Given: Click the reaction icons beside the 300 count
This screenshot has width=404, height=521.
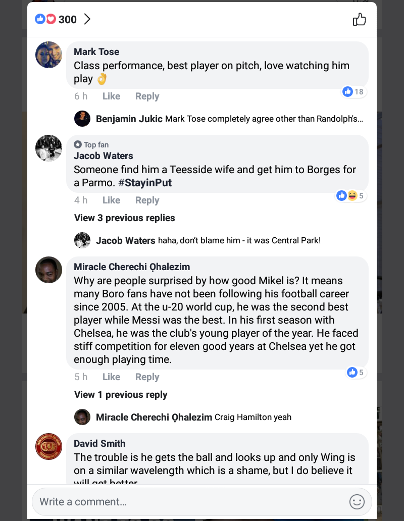Looking at the screenshot, I should (x=45, y=19).
